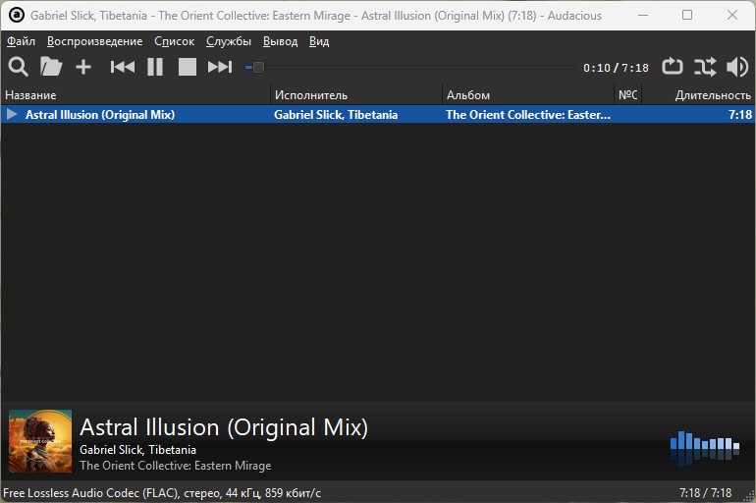The image size is (756, 503).
Task: Click the seek slider handle
Action: (x=258, y=68)
